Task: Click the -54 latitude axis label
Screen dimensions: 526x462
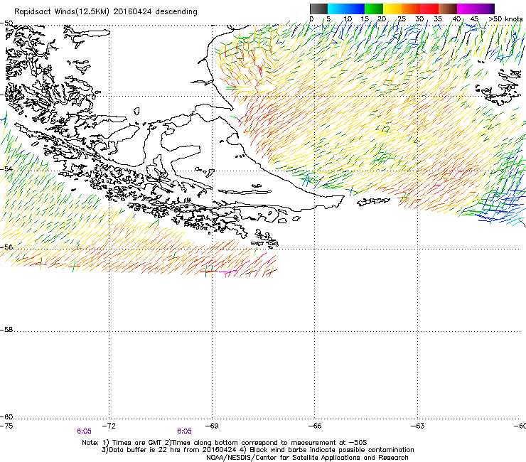Action: 6,168
